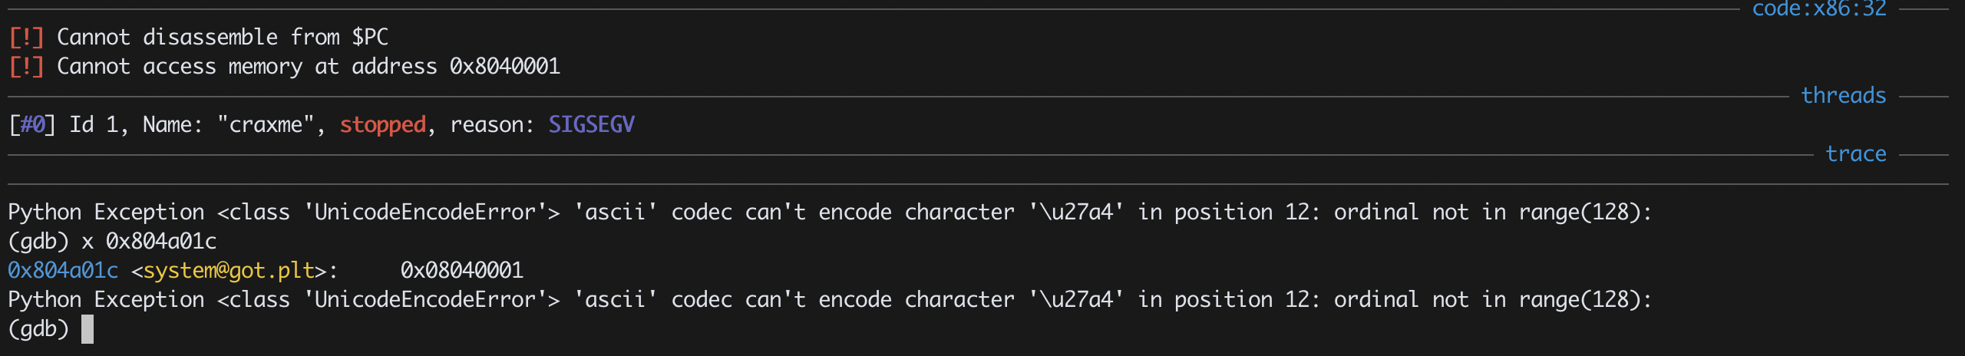
Task: Click the second red [!] error marker
Action: click(26, 66)
